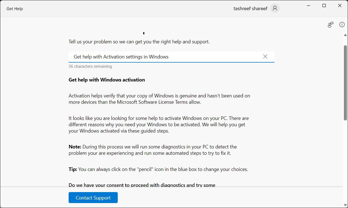Click the maximize window icon
This screenshot has height=208, width=348.
tap(324, 5)
